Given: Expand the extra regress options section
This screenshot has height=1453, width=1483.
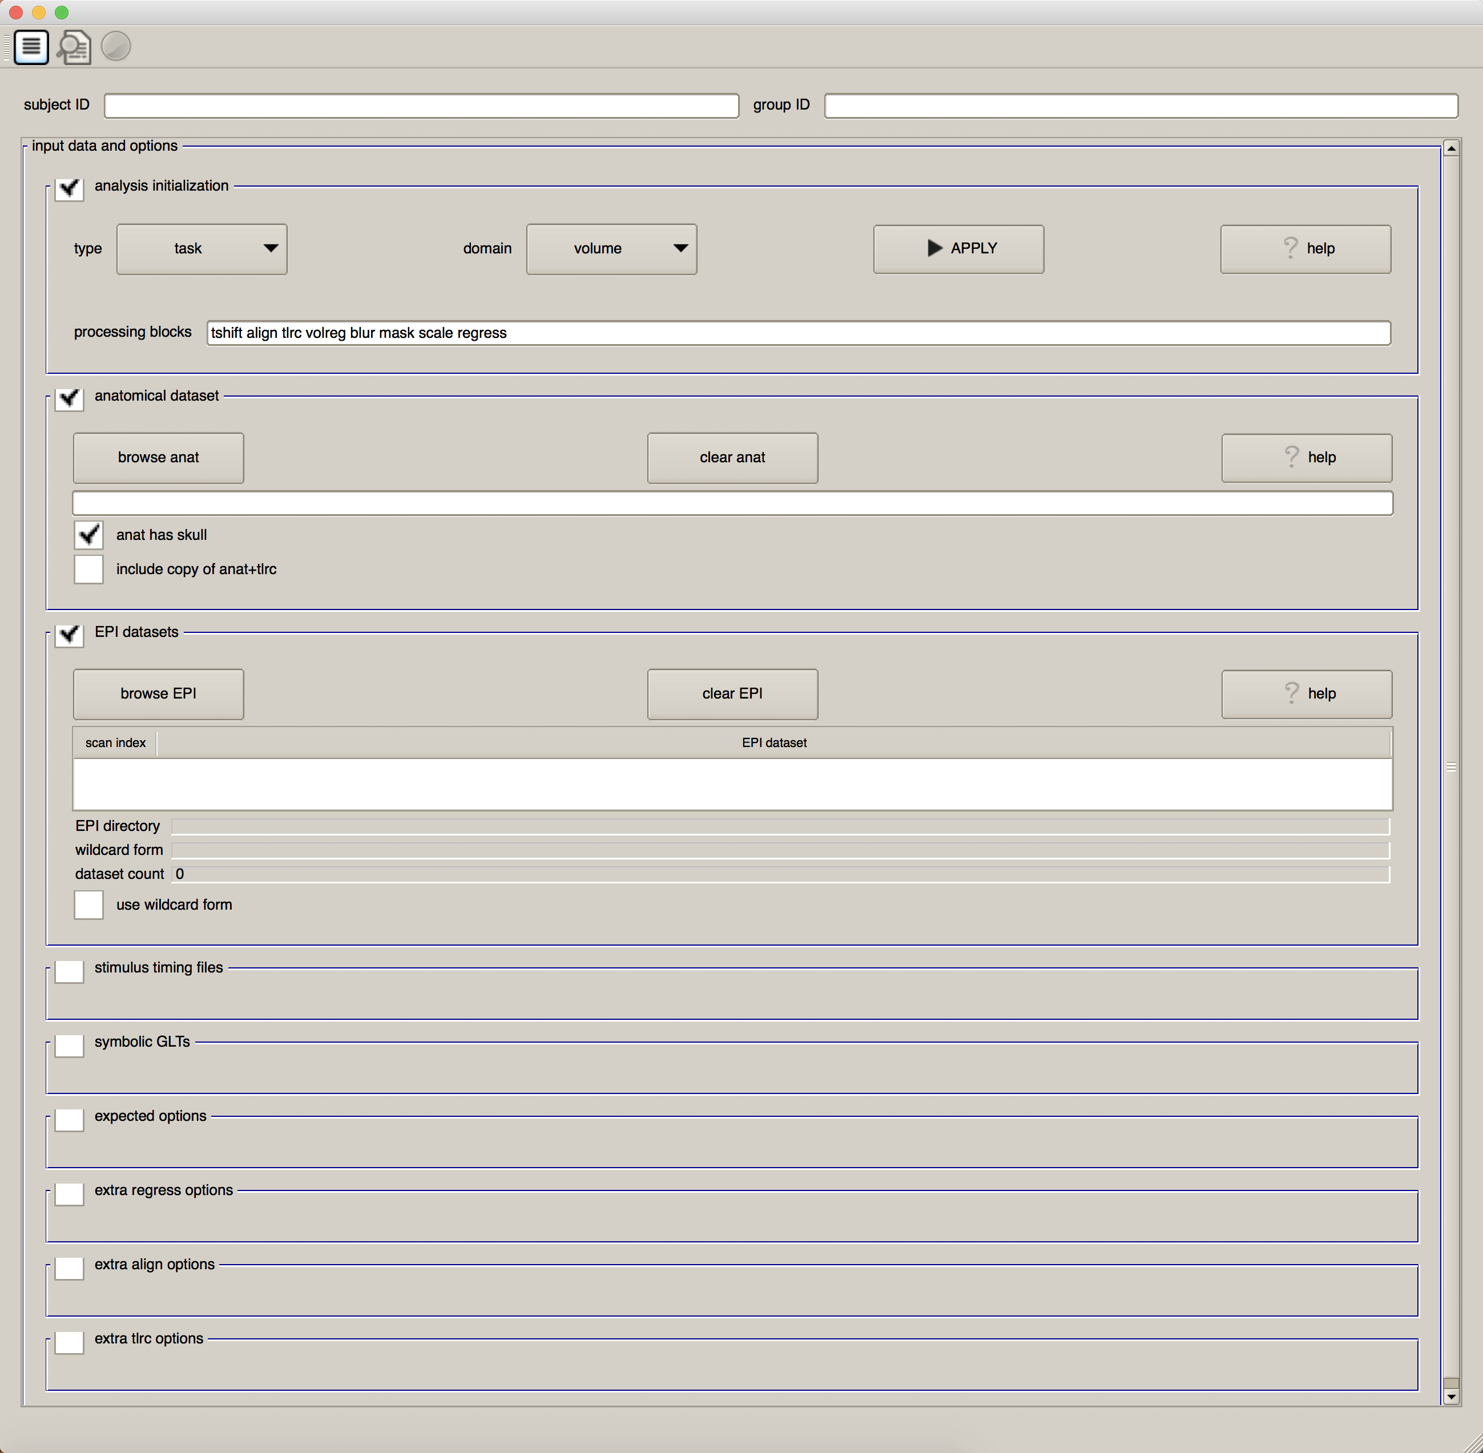Looking at the screenshot, I should [72, 1189].
